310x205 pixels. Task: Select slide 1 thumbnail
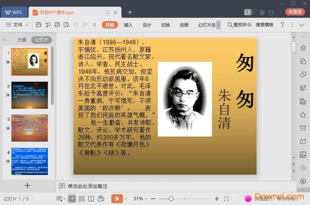[30, 62]
